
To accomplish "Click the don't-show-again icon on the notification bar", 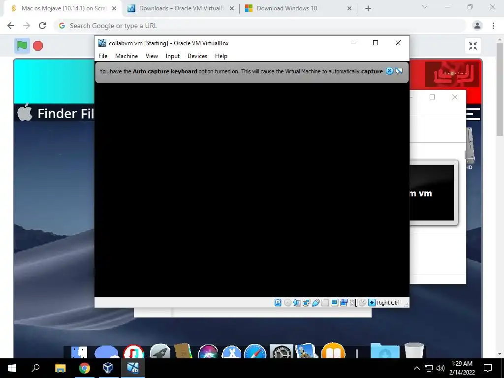I will click(399, 71).
